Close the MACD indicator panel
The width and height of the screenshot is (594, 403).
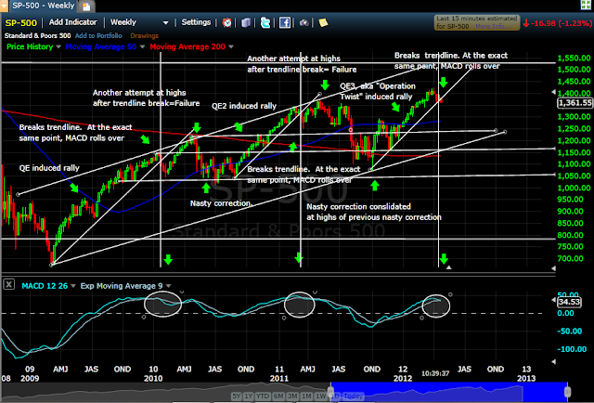tap(8, 284)
